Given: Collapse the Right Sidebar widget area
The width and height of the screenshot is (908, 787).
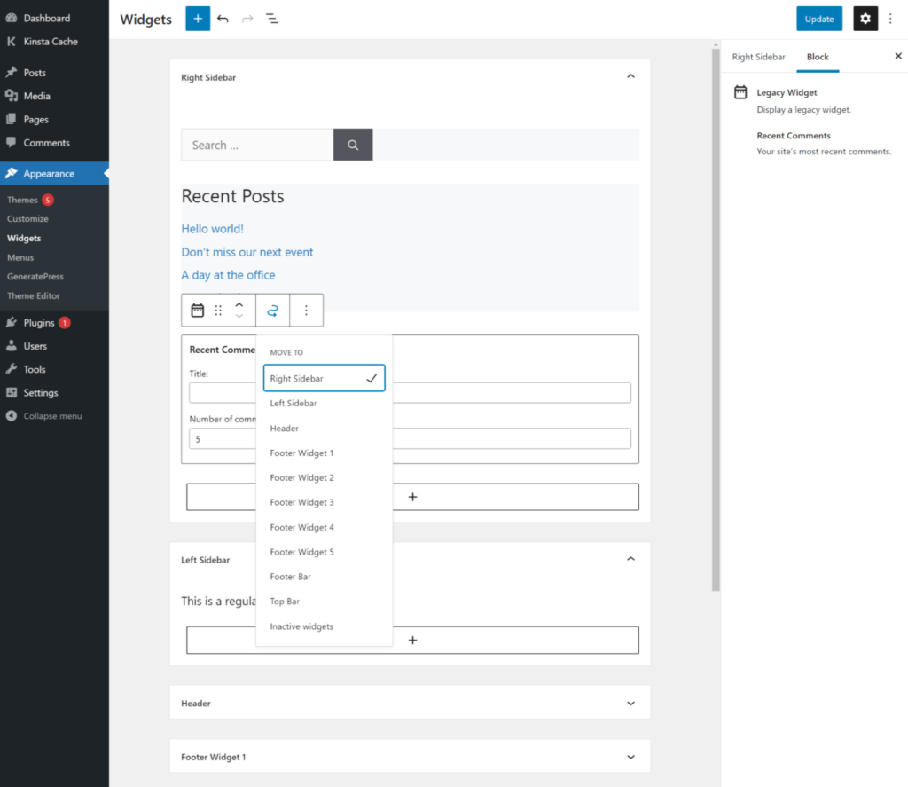Looking at the screenshot, I should [x=630, y=76].
